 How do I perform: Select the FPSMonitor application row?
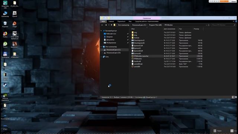pos(167,59)
